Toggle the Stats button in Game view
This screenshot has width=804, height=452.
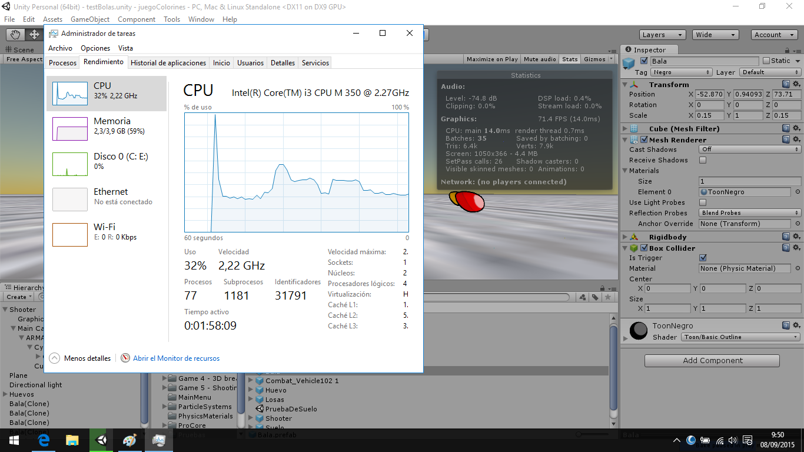[x=570, y=59]
